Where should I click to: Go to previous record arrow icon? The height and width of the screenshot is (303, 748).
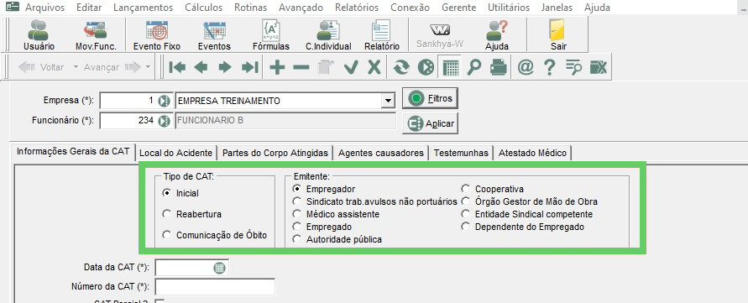201,67
